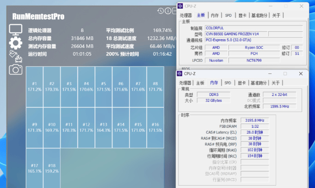This screenshot has width=315, height=188.
Task: Select memtest instance tile #5 171.5%
Action: [103, 87]
